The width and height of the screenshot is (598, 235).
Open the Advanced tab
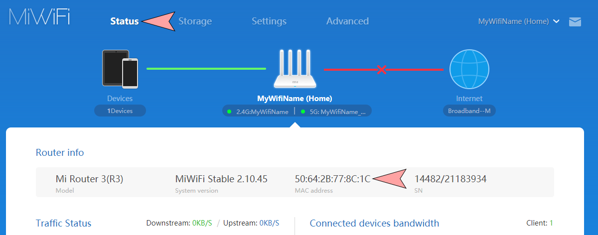347,21
